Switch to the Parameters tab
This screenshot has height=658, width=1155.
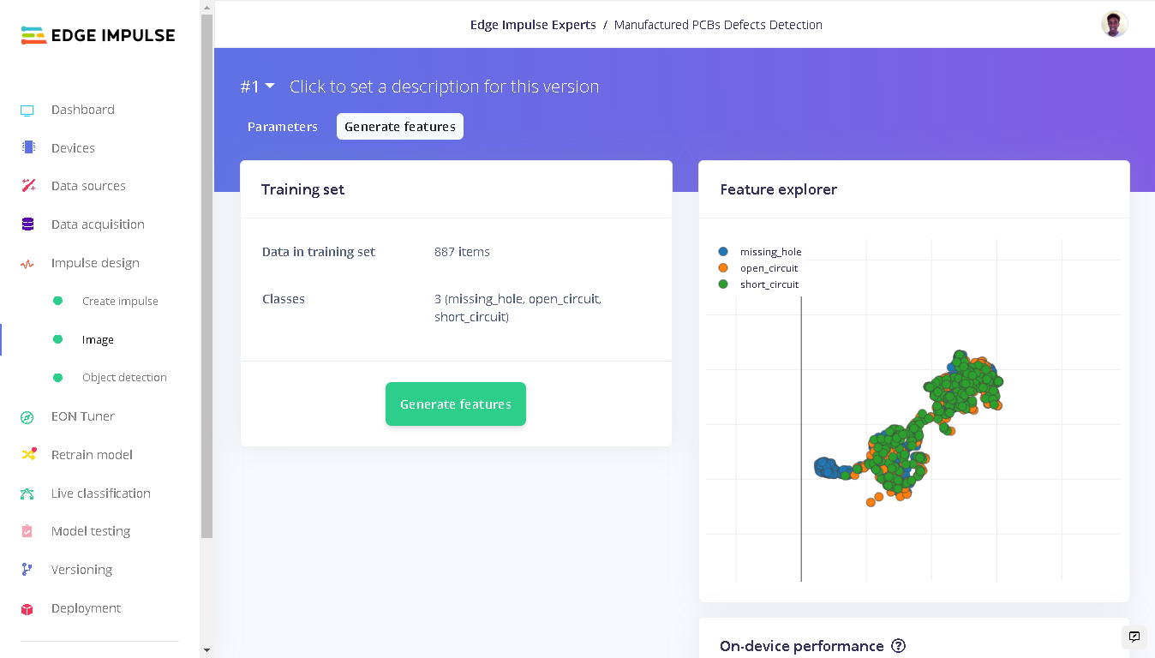point(283,127)
